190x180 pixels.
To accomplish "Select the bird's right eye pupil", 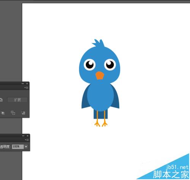I will point(110,65).
